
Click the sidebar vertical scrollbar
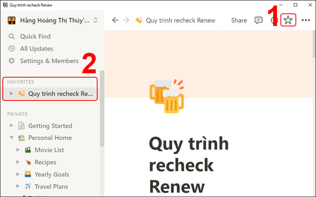point(102,108)
